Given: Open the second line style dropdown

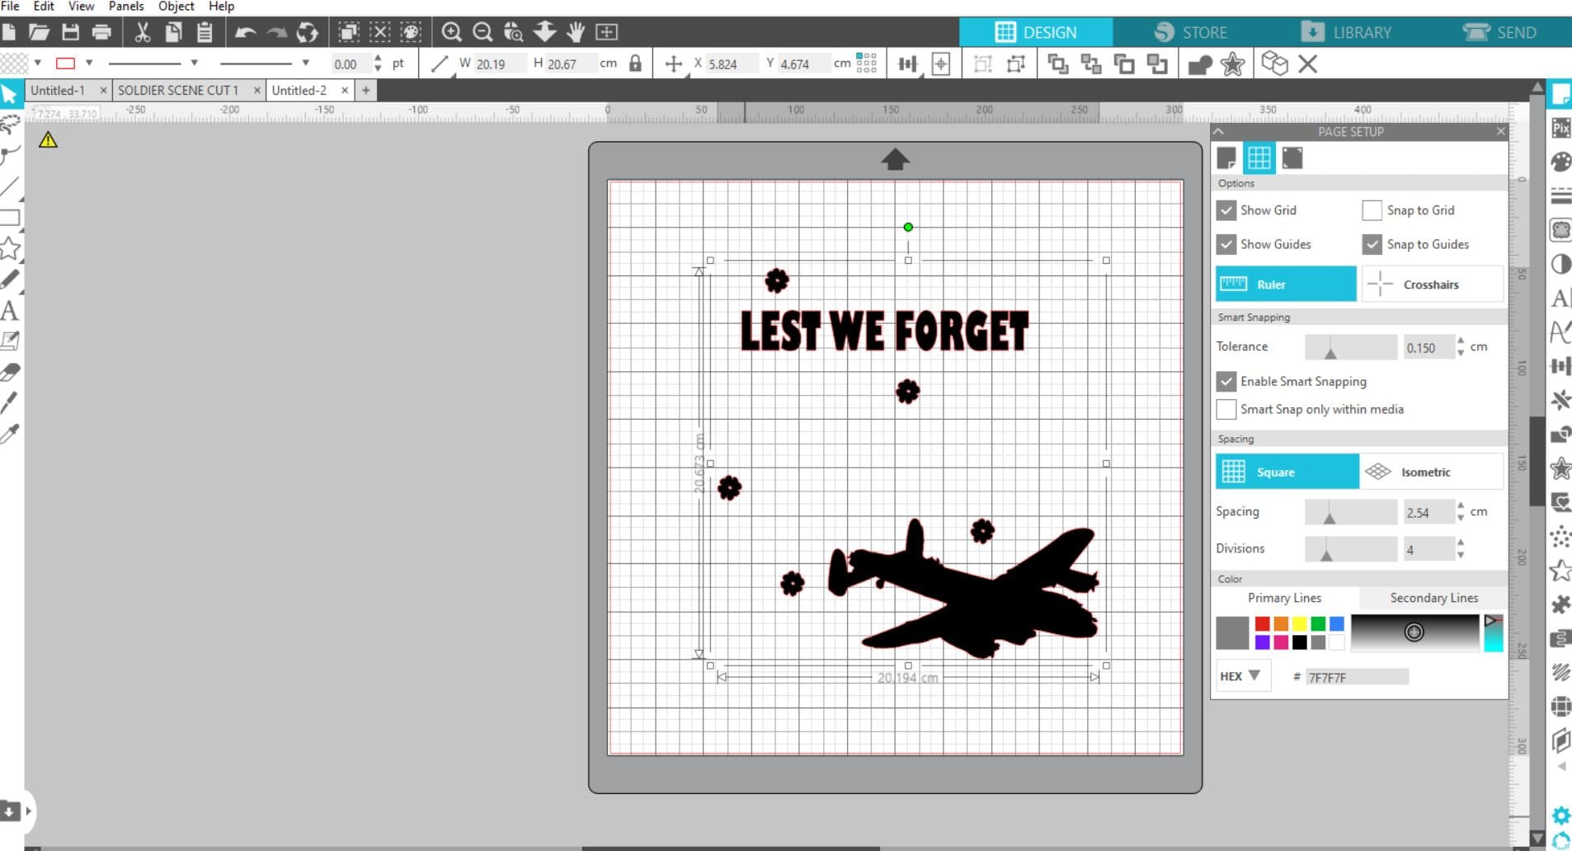Looking at the screenshot, I should (x=306, y=63).
